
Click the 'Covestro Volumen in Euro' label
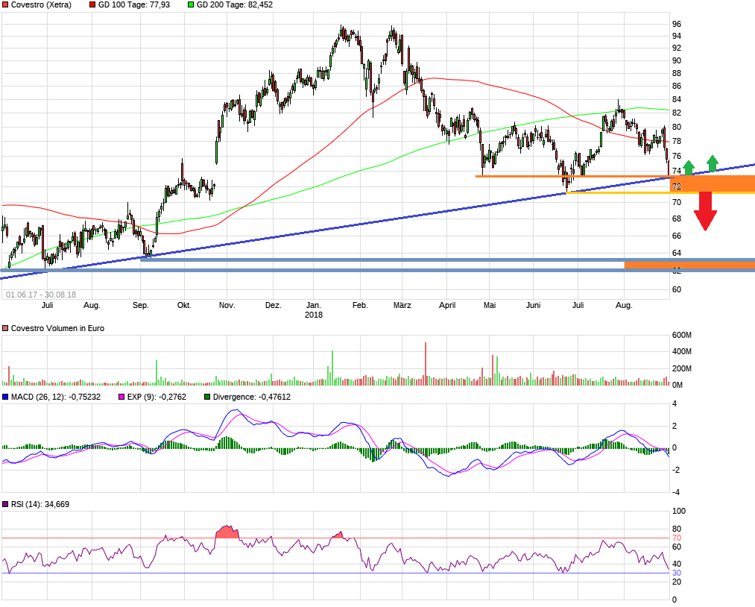coord(57,328)
